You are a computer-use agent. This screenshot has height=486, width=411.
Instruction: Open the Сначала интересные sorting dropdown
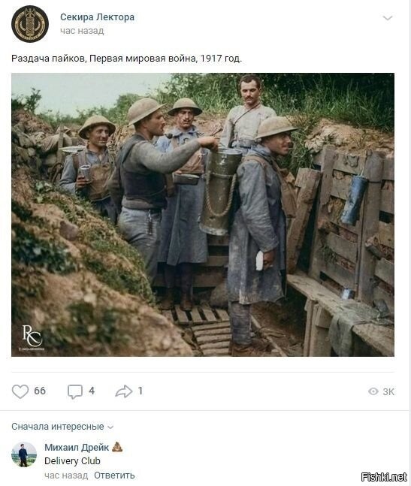(x=62, y=427)
